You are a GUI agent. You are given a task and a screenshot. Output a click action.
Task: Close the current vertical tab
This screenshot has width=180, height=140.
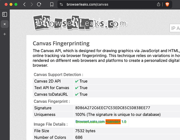[4, 24]
